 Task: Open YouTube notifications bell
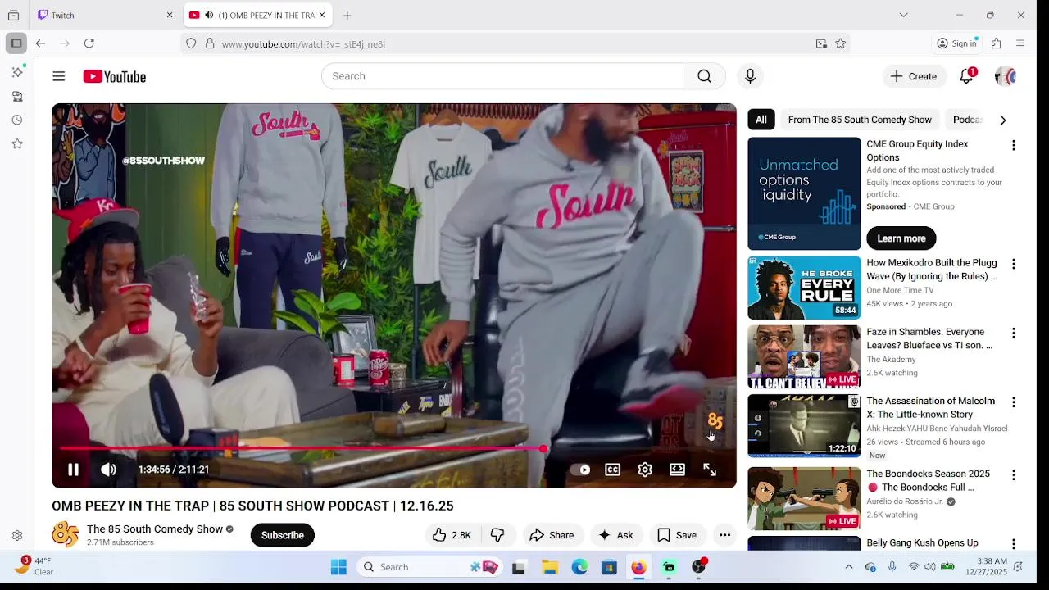pos(967,76)
